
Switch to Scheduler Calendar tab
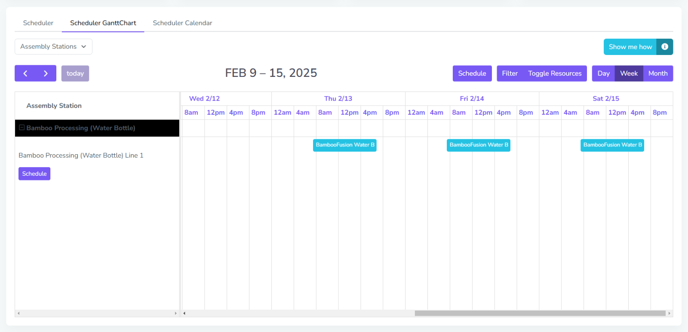[182, 23]
